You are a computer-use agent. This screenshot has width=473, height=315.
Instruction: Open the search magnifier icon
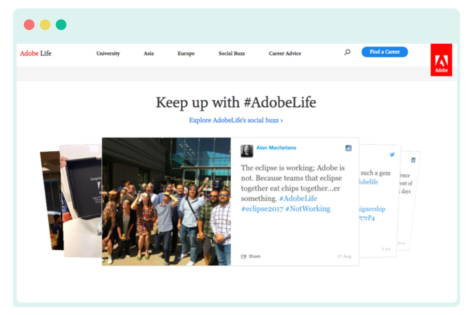click(x=347, y=52)
